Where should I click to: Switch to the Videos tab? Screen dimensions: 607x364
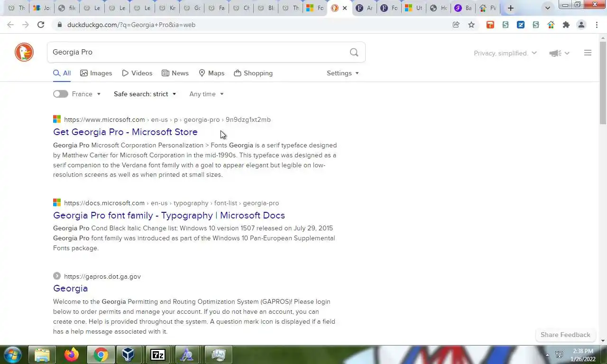click(x=137, y=73)
